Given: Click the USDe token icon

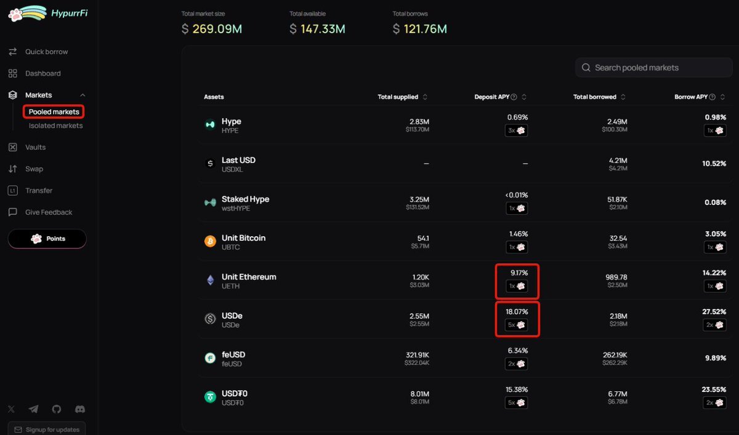Looking at the screenshot, I should point(211,319).
